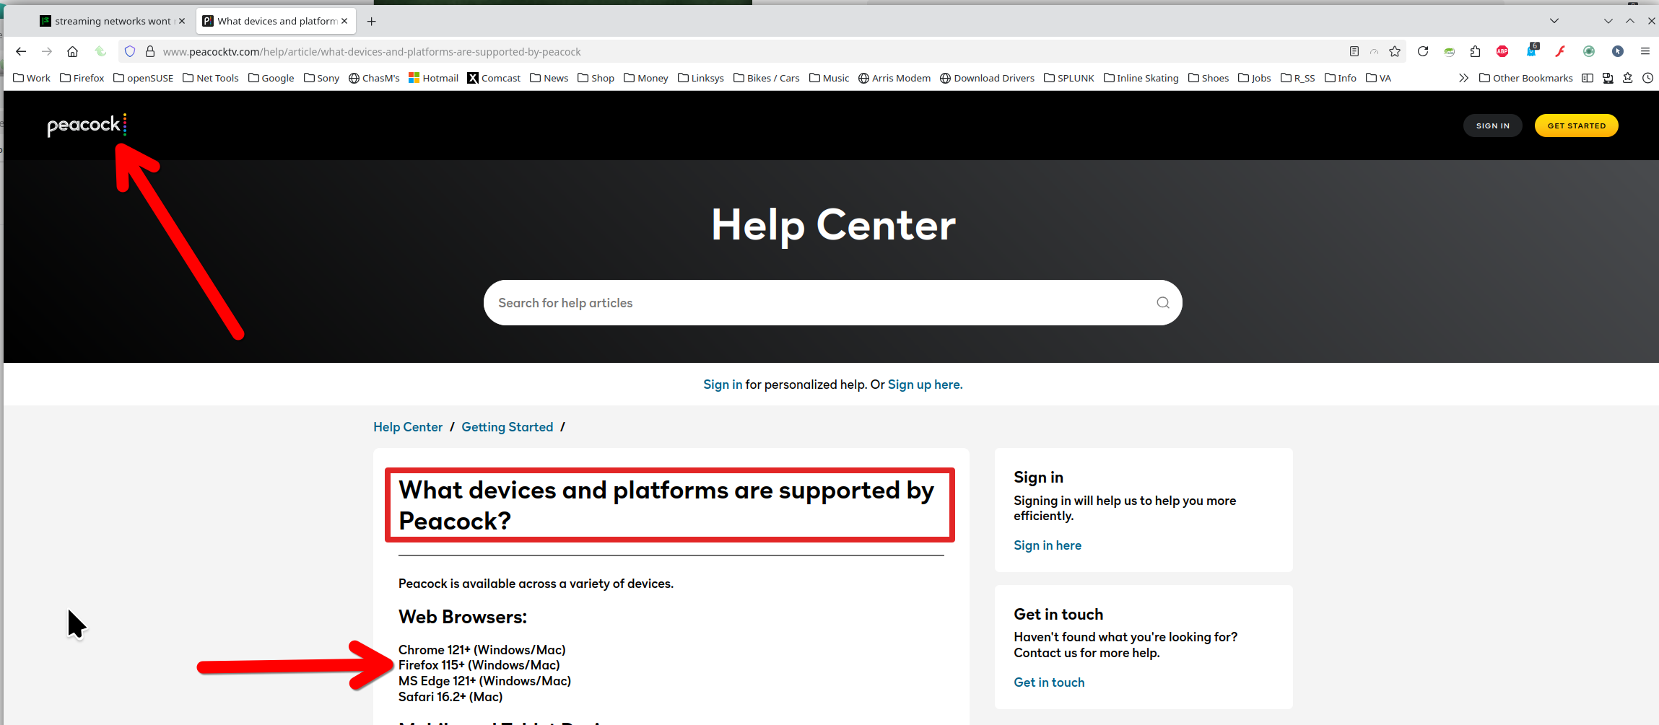Click 'Sign in' link for personalized help
This screenshot has height=725, width=1659.
723,385
